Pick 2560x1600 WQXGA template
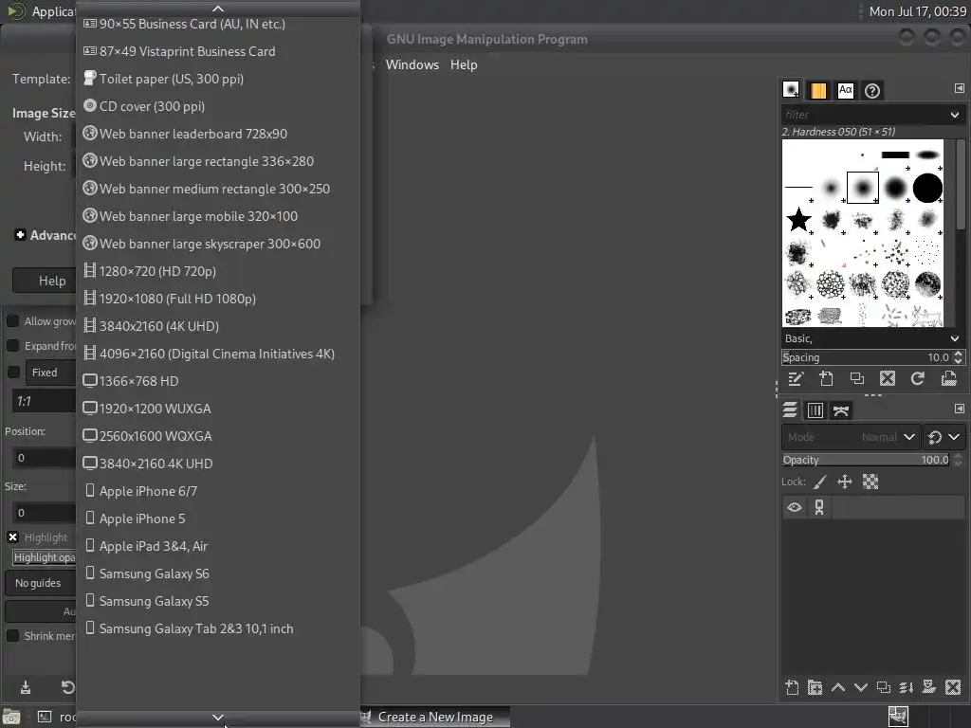This screenshot has height=728, width=971. point(217,436)
